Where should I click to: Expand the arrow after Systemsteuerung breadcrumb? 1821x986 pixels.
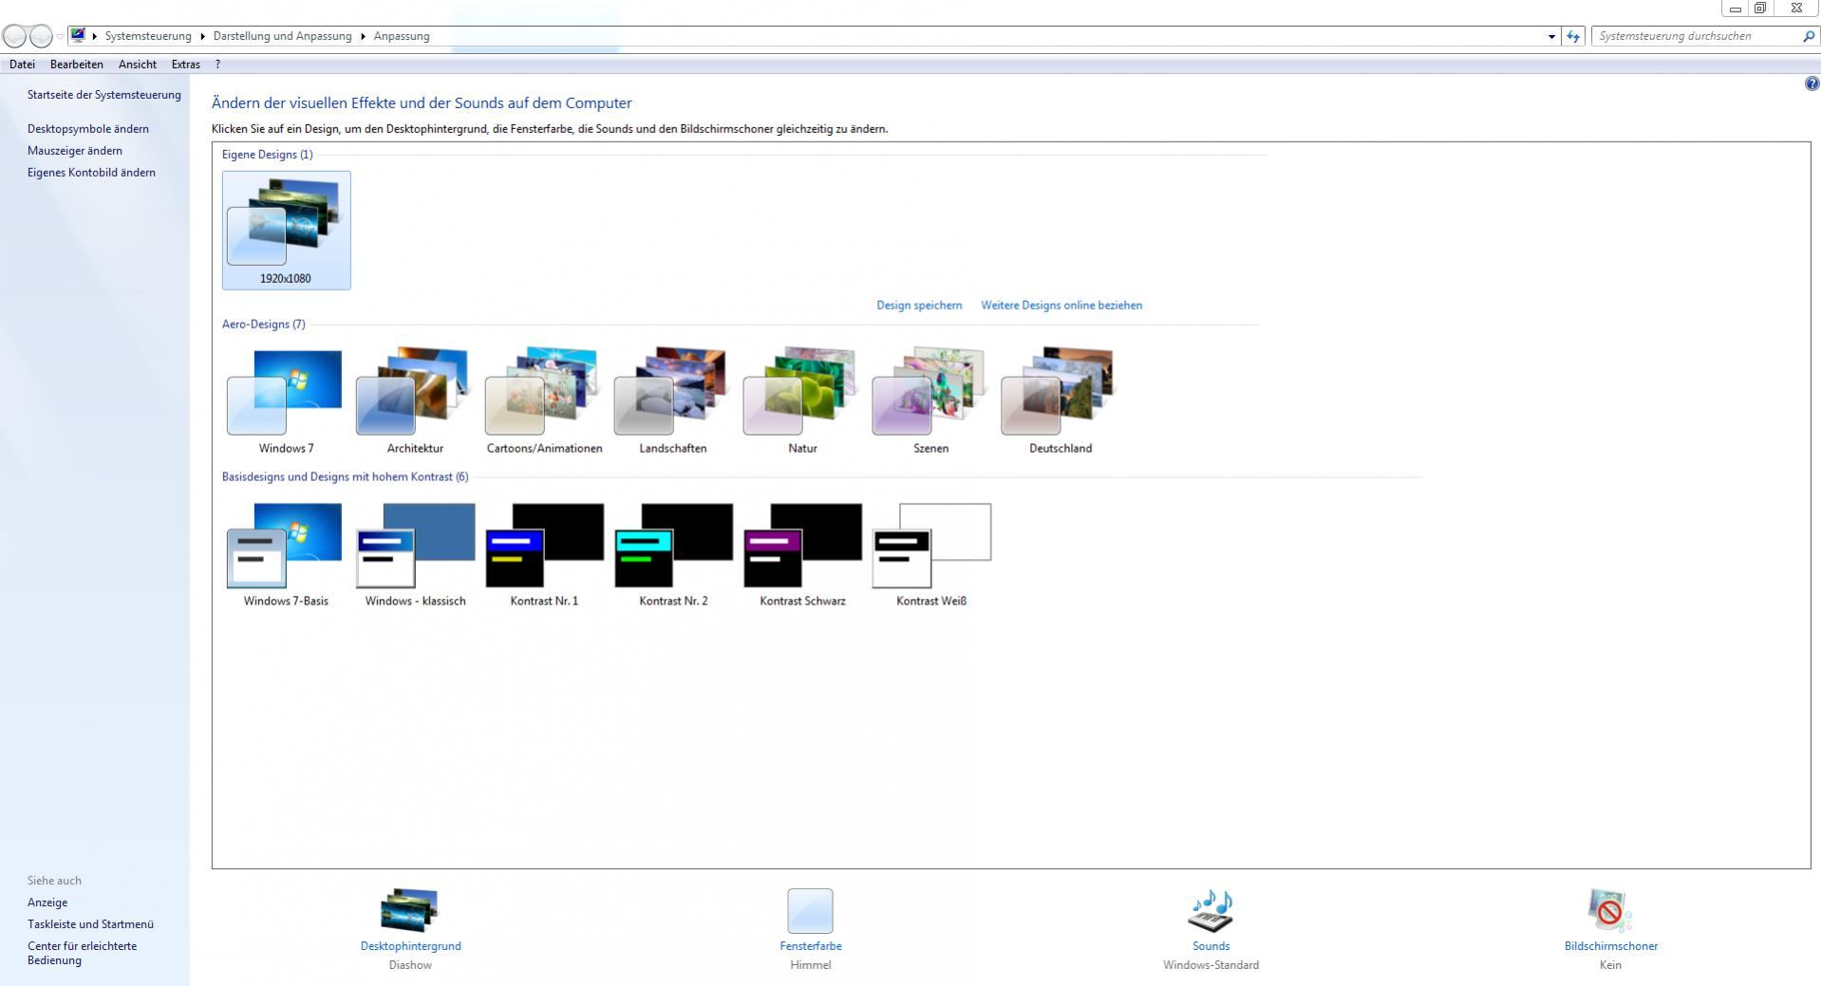click(x=202, y=36)
